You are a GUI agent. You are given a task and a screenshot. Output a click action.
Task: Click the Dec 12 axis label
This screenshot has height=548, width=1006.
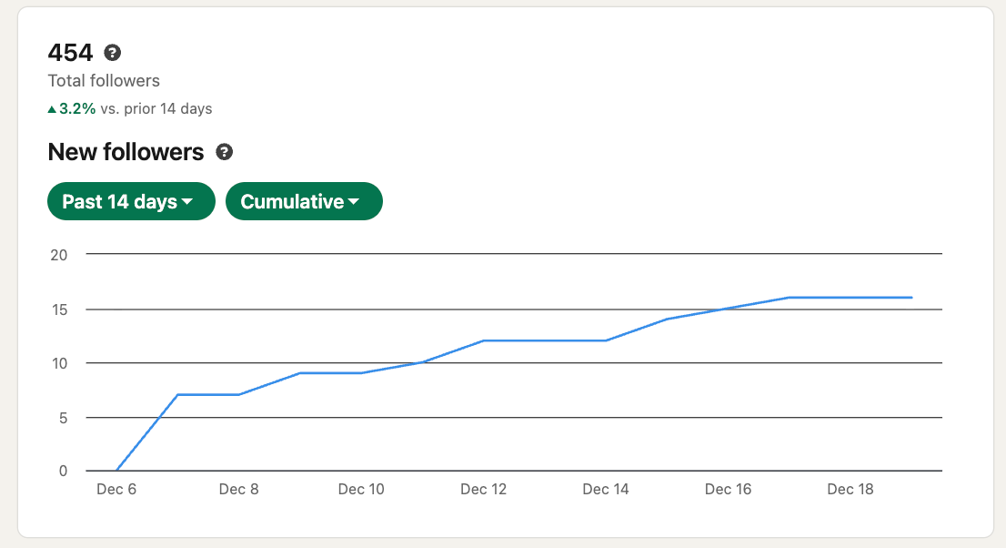[x=483, y=490]
